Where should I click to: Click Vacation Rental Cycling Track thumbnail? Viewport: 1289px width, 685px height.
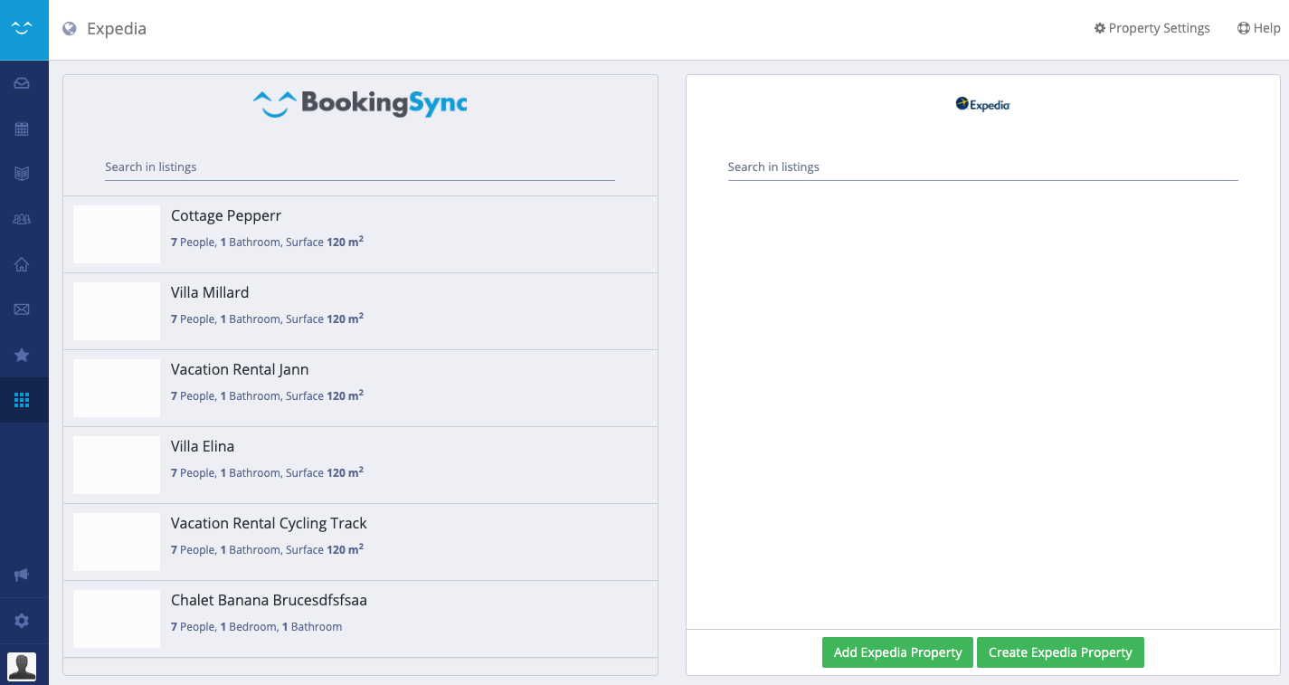coord(117,542)
